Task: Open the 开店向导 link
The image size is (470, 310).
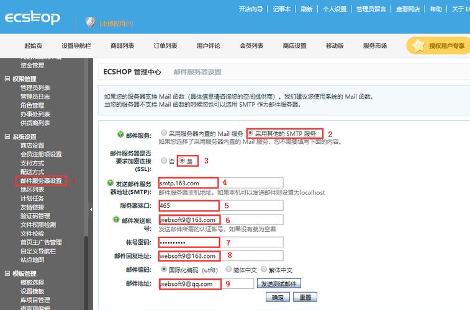Action: coord(251,9)
